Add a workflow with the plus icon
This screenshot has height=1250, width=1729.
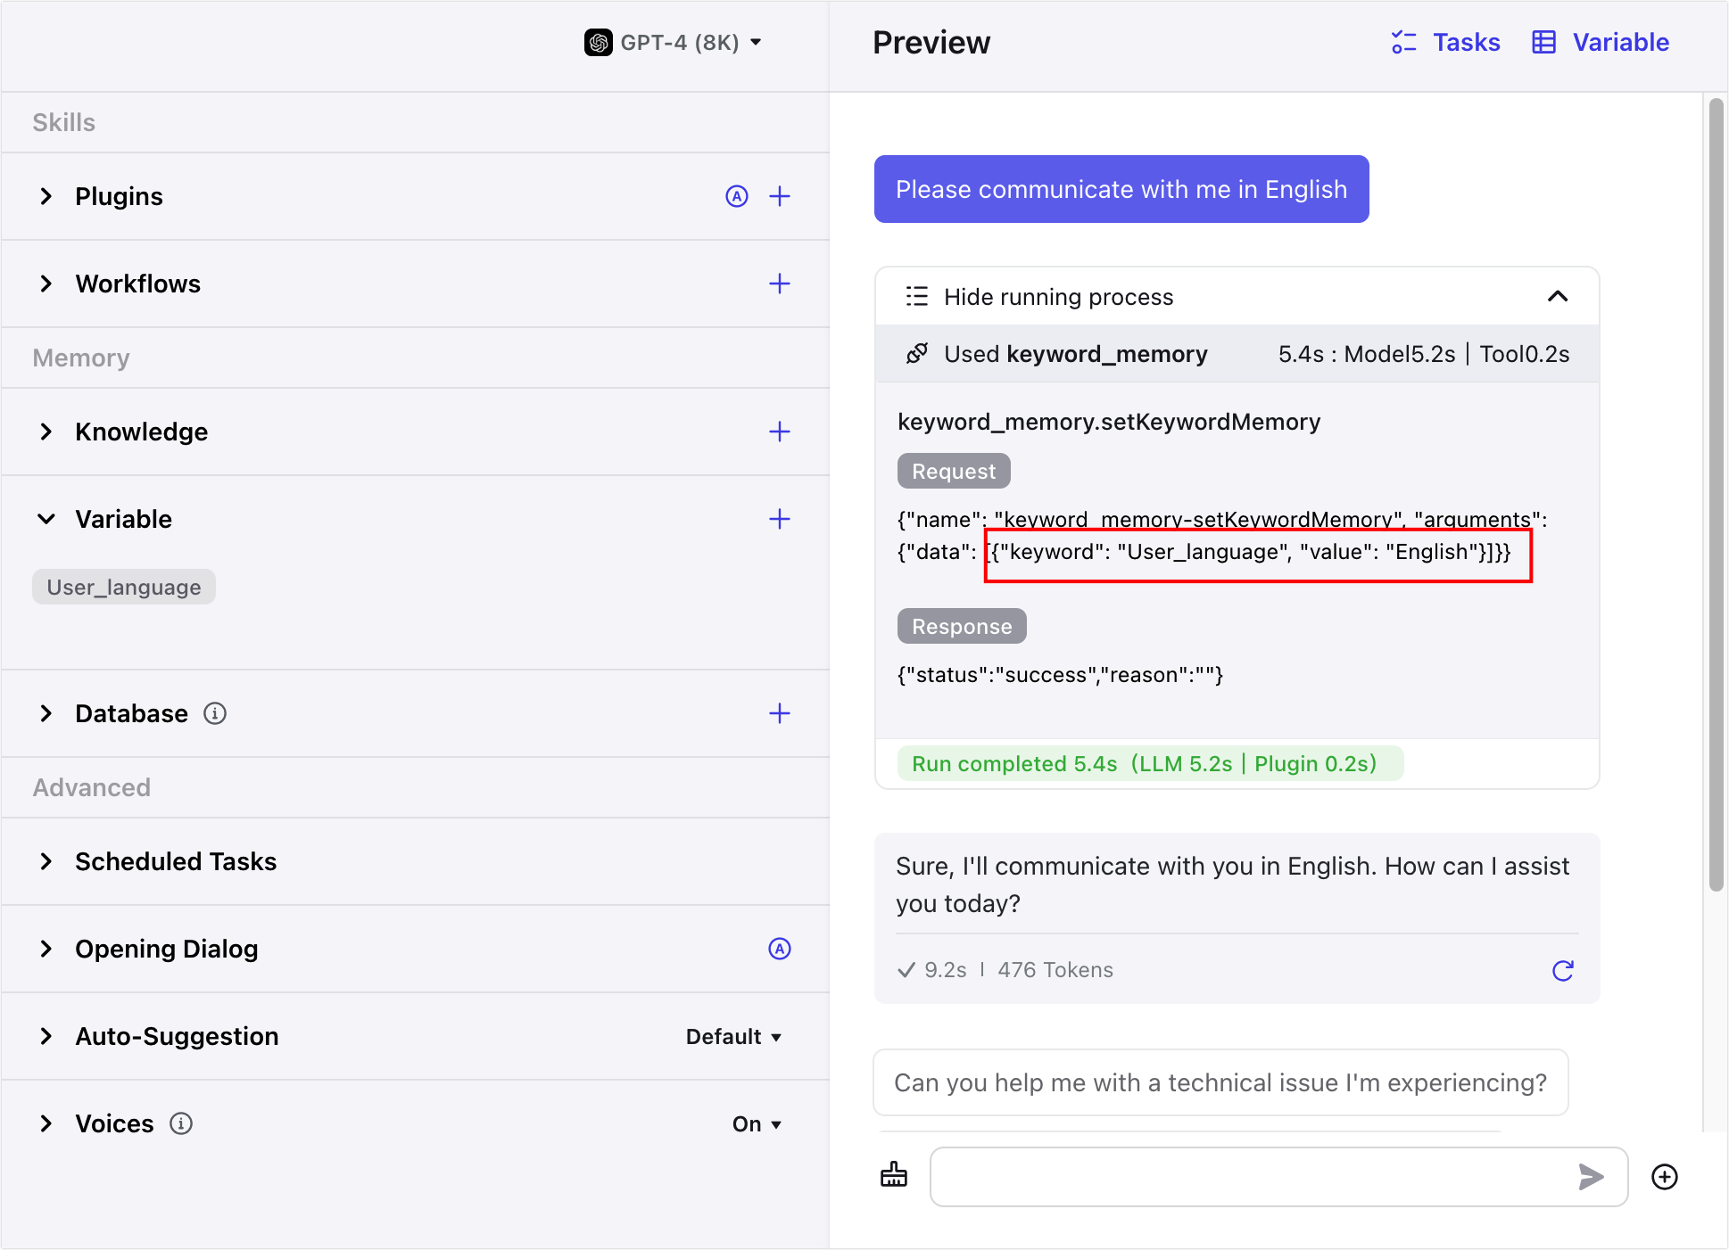point(780,284)
